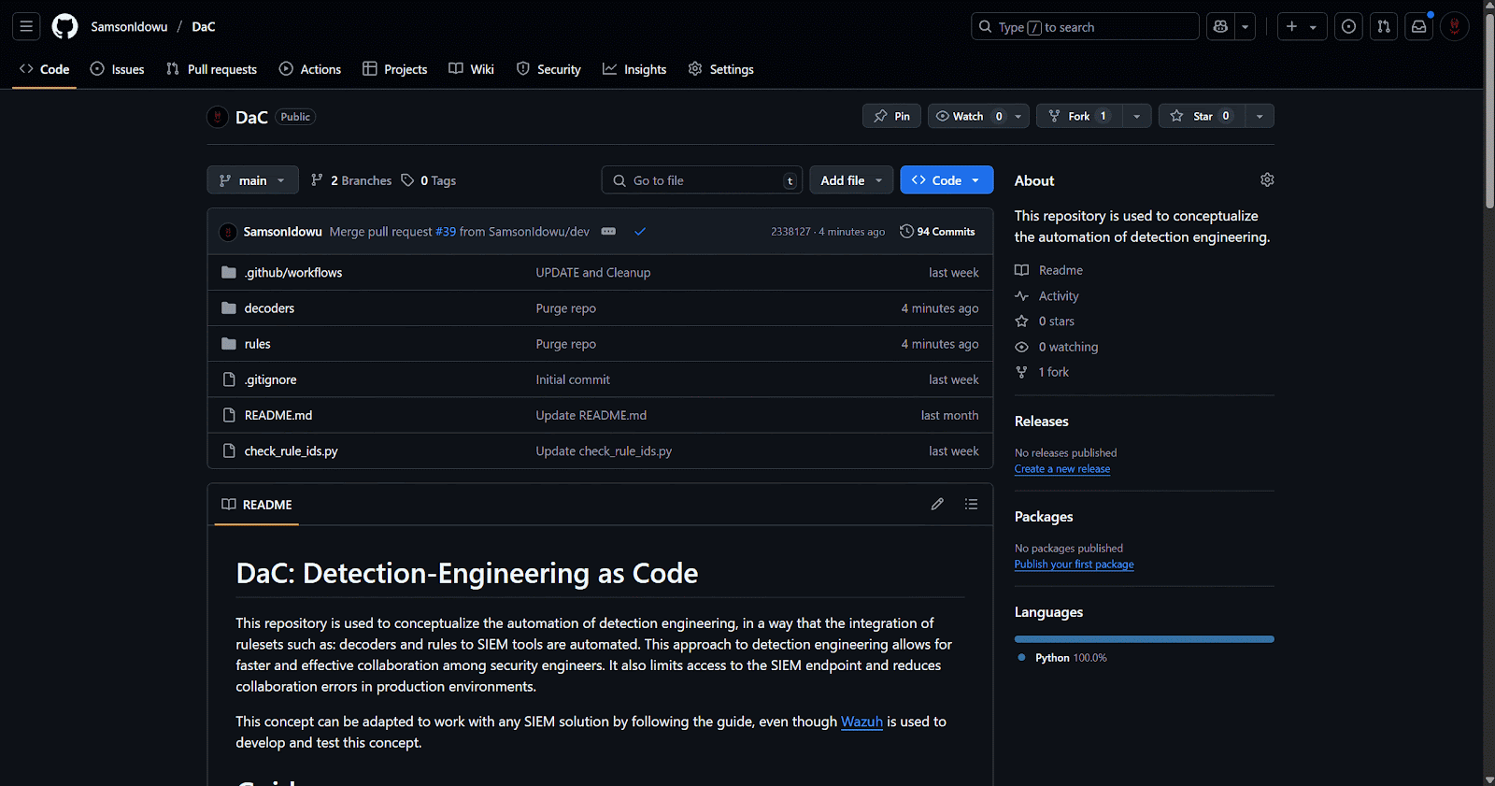View commit check status checkmark
The width and height of the screenshot is (1495, 786).
point(640,231)
